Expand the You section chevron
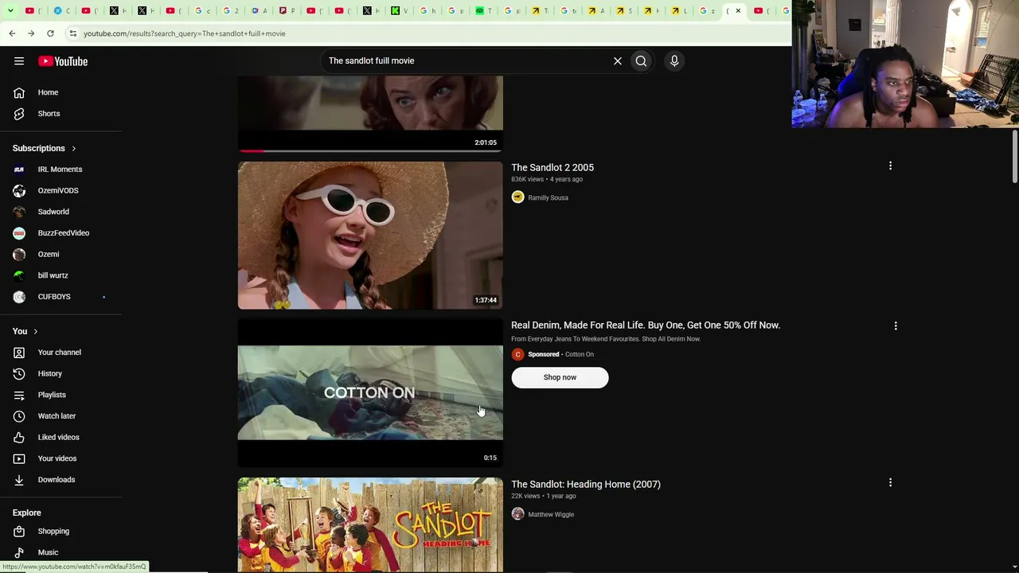Image resolution: width=1019 pixels, height=573 pixels. 35,332
